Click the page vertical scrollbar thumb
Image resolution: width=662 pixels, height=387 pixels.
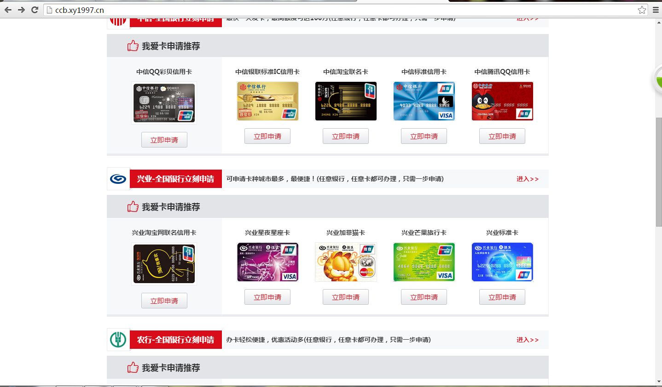[x=658, y=172]
